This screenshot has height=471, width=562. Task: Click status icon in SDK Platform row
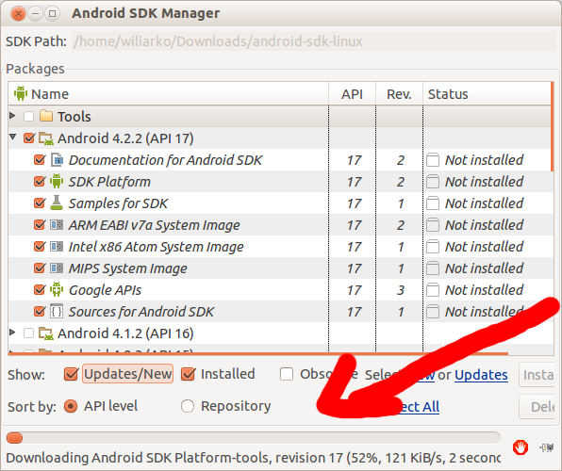(x=433, y=182)
